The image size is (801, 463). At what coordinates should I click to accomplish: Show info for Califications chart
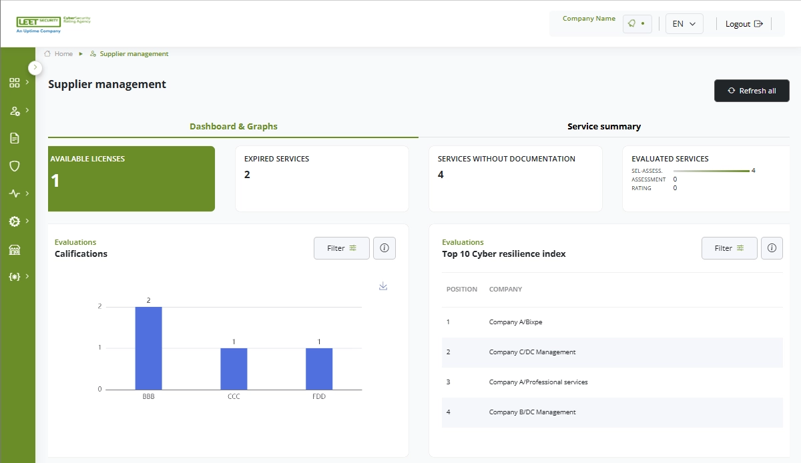pos(384,248)
